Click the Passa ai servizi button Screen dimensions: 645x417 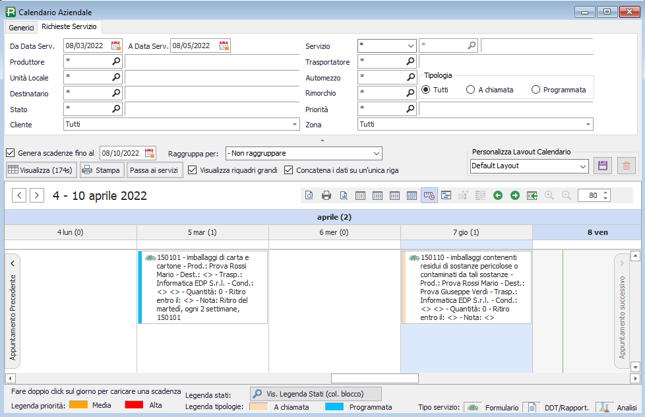pos(154,170)
